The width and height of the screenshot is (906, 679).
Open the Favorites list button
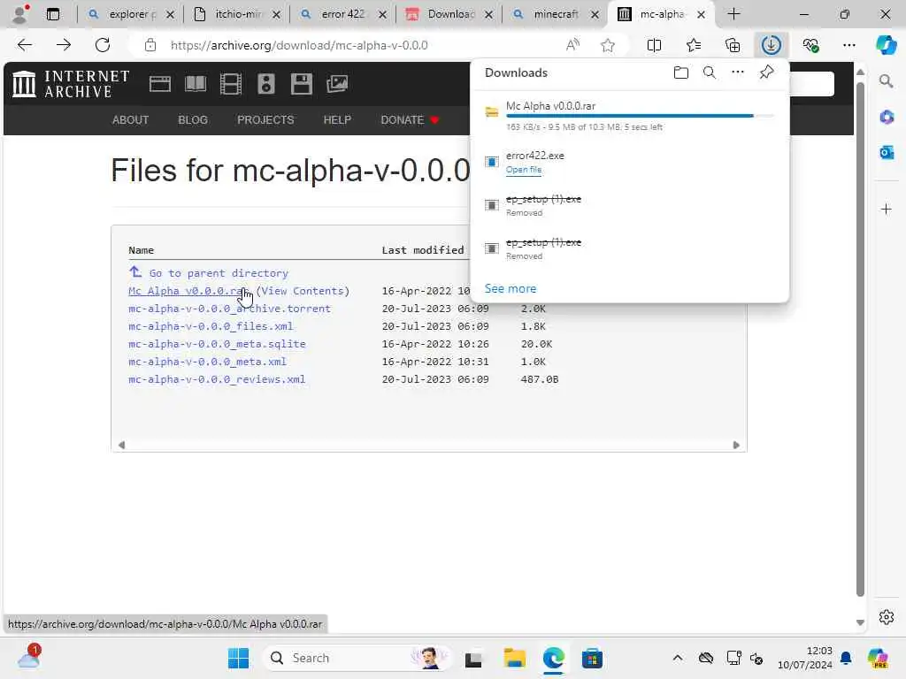point(694,45)
